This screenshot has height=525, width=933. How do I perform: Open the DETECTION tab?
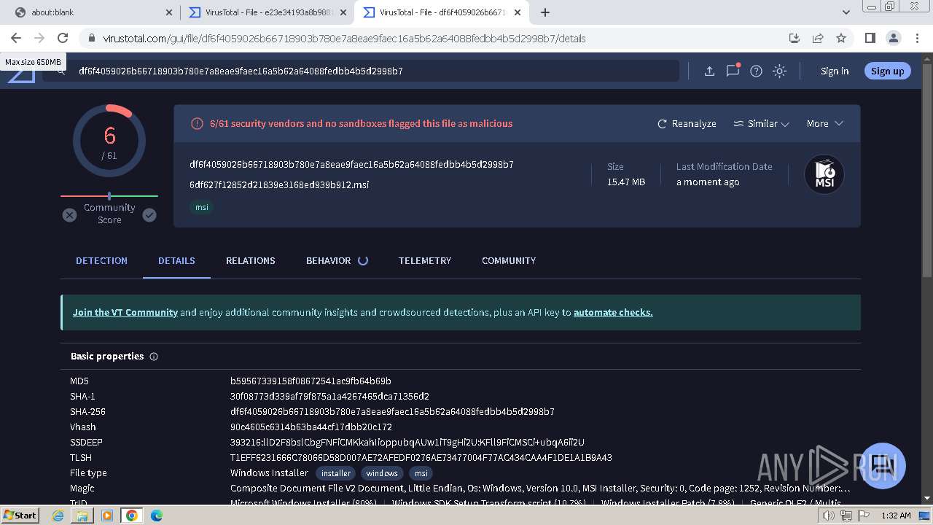101,260
